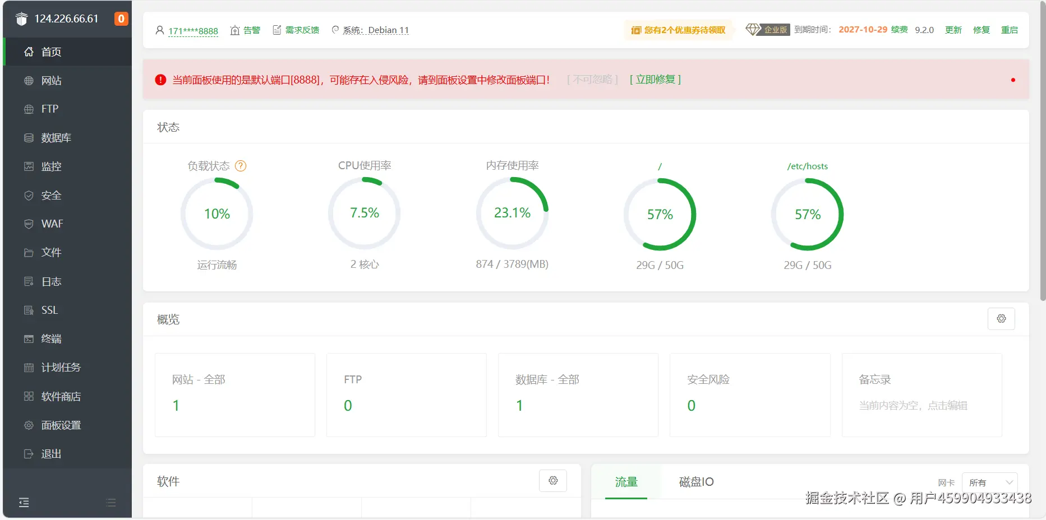Click the 终端 terminal icon in sidebar
1046x520 pixels.
29,339
